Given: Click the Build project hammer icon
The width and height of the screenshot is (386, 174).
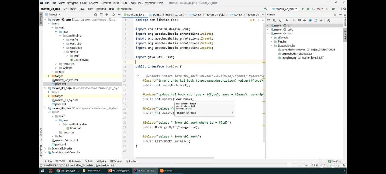Looking at the screenshot, I should click(x=266, y=9).
